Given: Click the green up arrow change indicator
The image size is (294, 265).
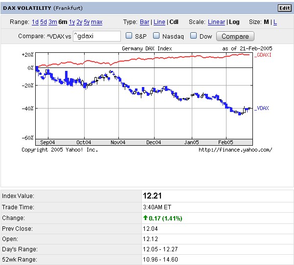Looking at the screenshot, I should 145,218.
